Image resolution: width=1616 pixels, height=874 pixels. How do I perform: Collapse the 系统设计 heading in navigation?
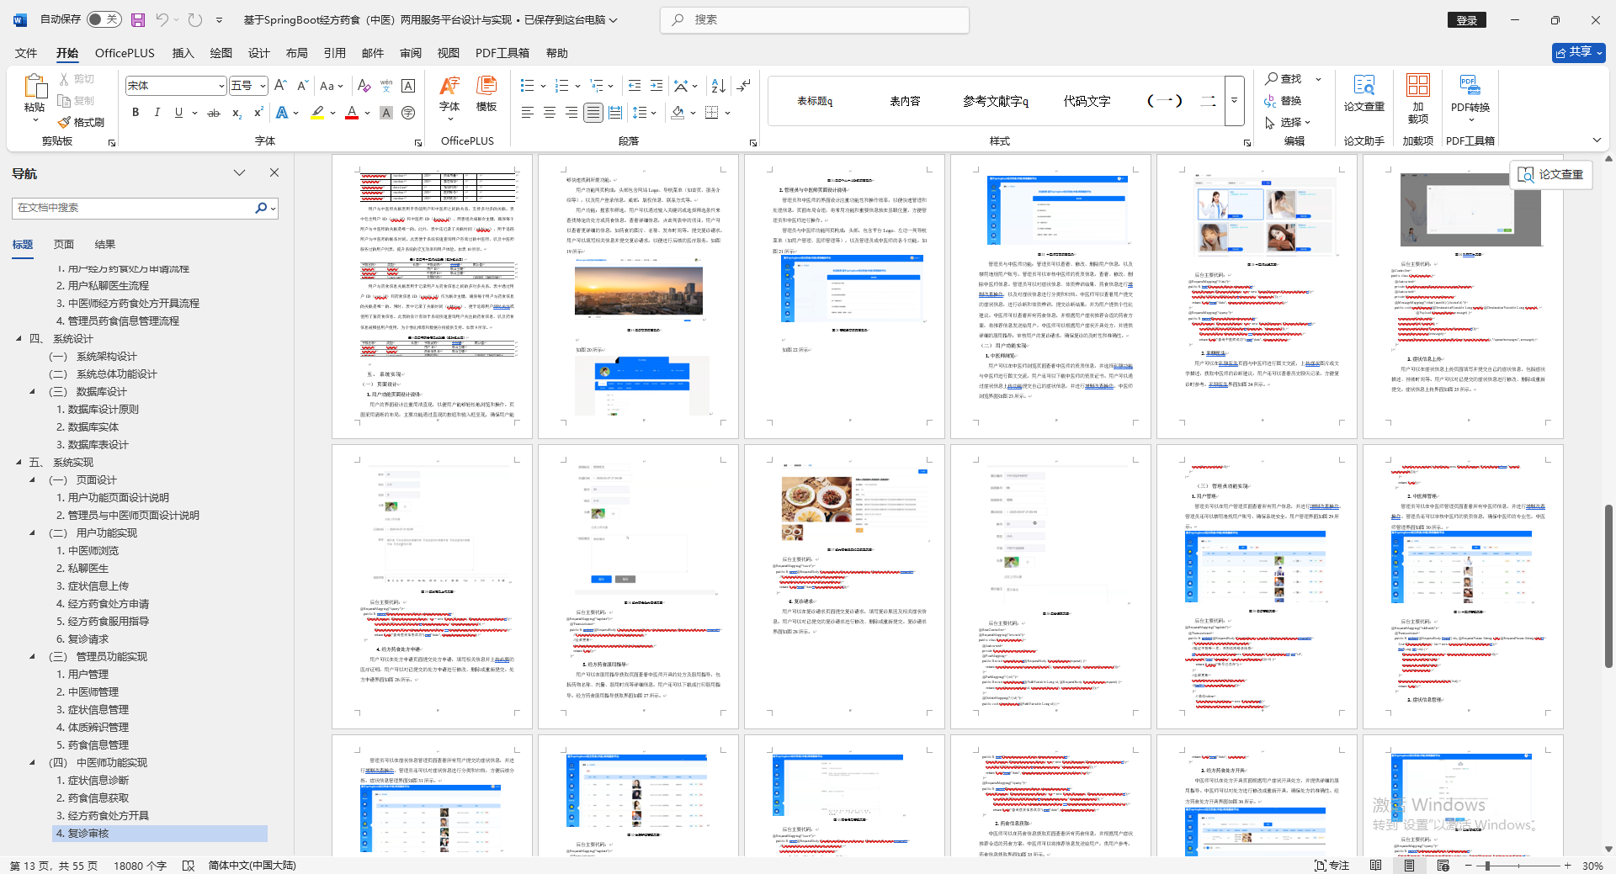(x=19, y=339)
